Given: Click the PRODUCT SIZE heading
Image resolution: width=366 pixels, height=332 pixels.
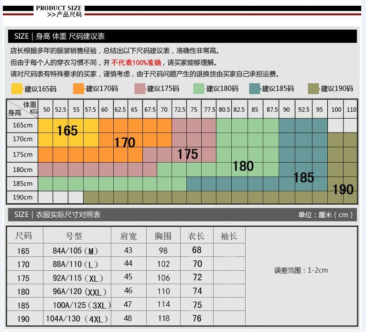Looking at the screenshot, I should [x=59, y=8].
